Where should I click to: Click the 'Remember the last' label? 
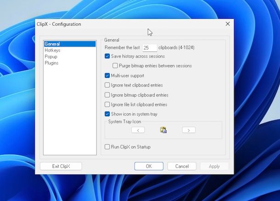[x=122, y=48]
